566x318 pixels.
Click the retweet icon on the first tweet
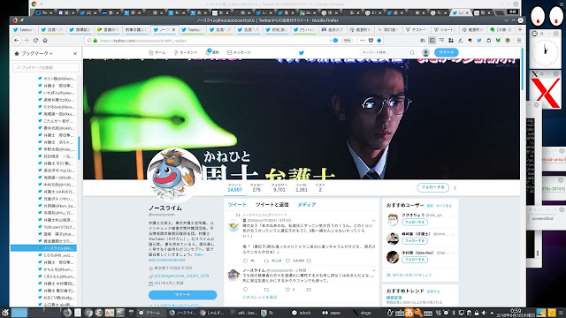point(266,261)
